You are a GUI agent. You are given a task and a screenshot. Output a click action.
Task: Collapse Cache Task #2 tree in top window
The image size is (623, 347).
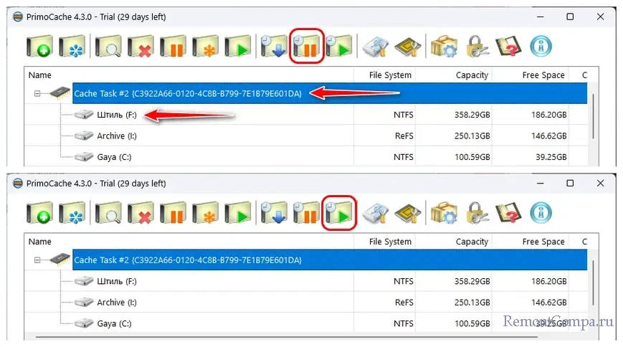tap(35, 93)
